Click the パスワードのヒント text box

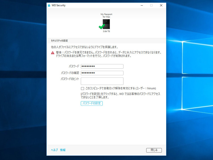point(102,81)
